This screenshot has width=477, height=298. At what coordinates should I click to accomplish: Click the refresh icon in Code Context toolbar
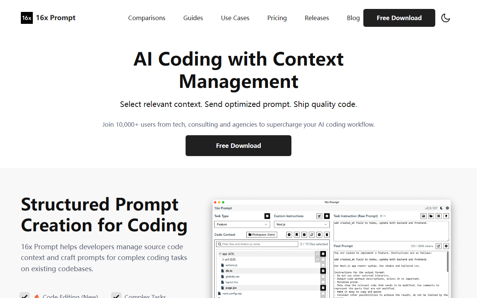click(312, 235)
